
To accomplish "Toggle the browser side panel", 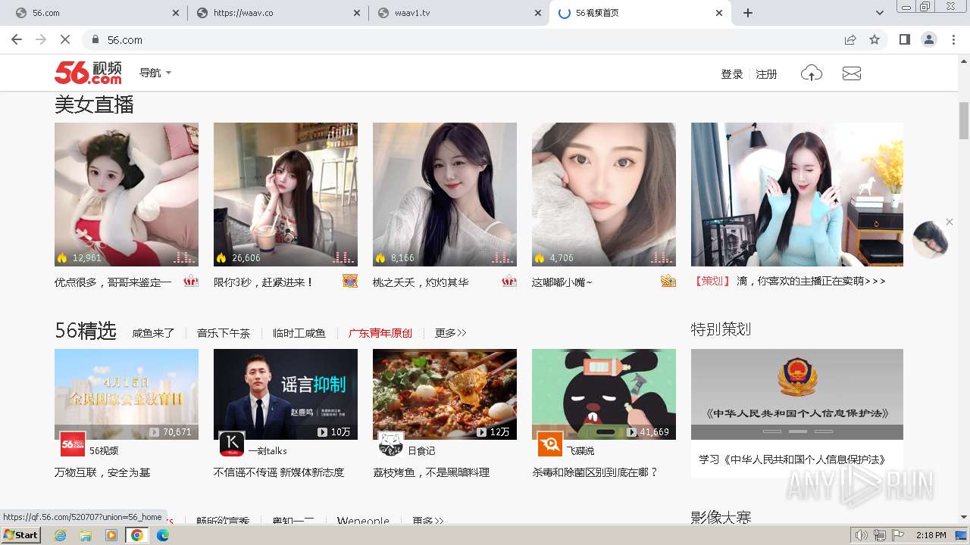I will (x=904, y=39).
